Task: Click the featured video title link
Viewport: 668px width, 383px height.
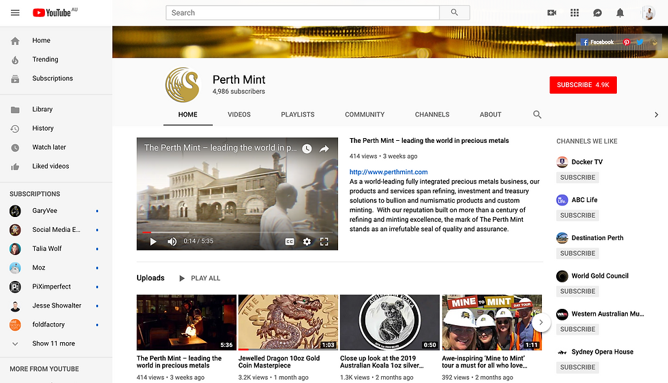Action: [x=429, y=141]
